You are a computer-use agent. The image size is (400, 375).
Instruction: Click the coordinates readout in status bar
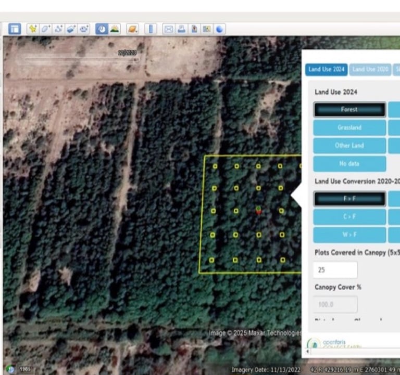pos(355,369)
